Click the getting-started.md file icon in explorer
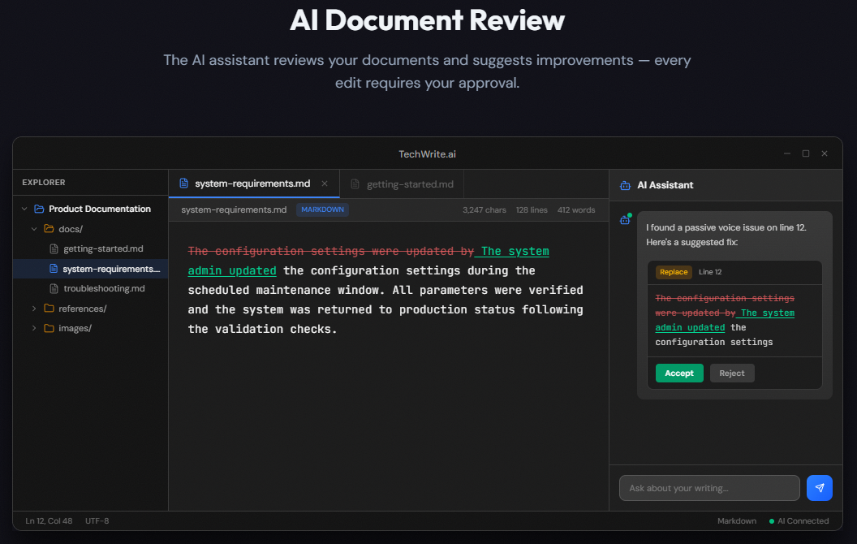The height and width of the screenshot is (544, 857). coord(53,248)
